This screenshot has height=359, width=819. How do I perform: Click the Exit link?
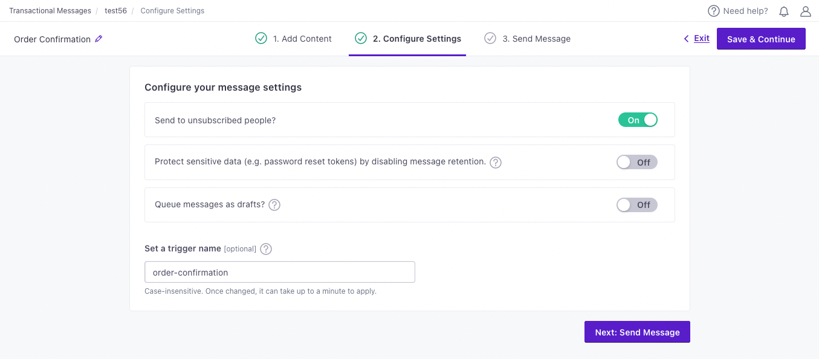pos(702,38)
